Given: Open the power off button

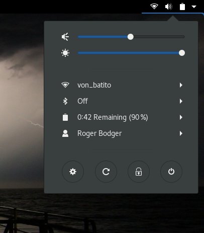Looking at the screenshot, I should tap(171, 172).
